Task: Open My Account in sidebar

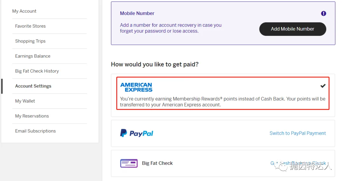Action: coord(24,11)
